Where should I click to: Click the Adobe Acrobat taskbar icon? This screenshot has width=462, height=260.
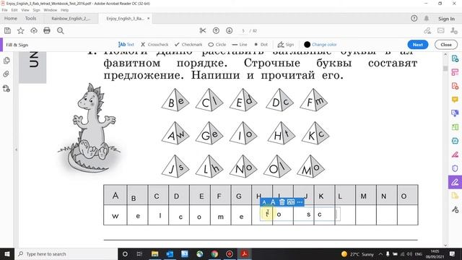(244, 253)
